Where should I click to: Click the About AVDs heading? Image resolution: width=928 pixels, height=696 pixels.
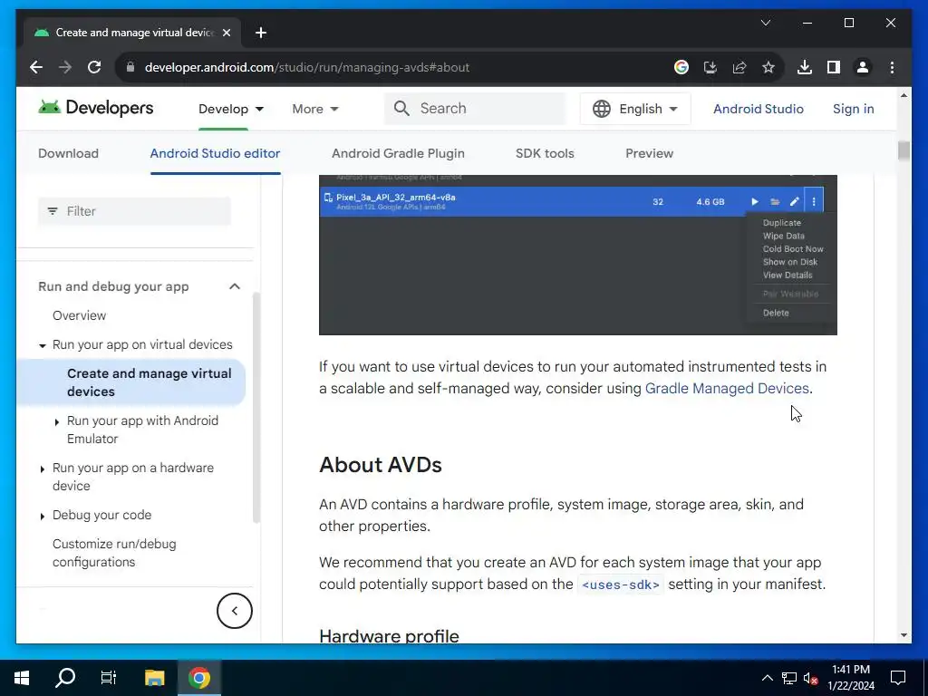[x=381, y=465]
